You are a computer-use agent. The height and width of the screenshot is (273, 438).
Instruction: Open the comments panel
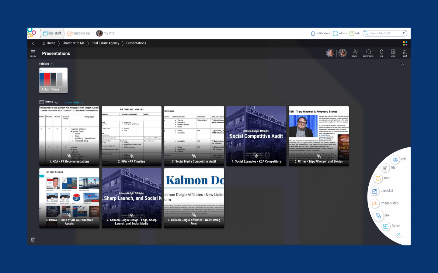point(368,53)
